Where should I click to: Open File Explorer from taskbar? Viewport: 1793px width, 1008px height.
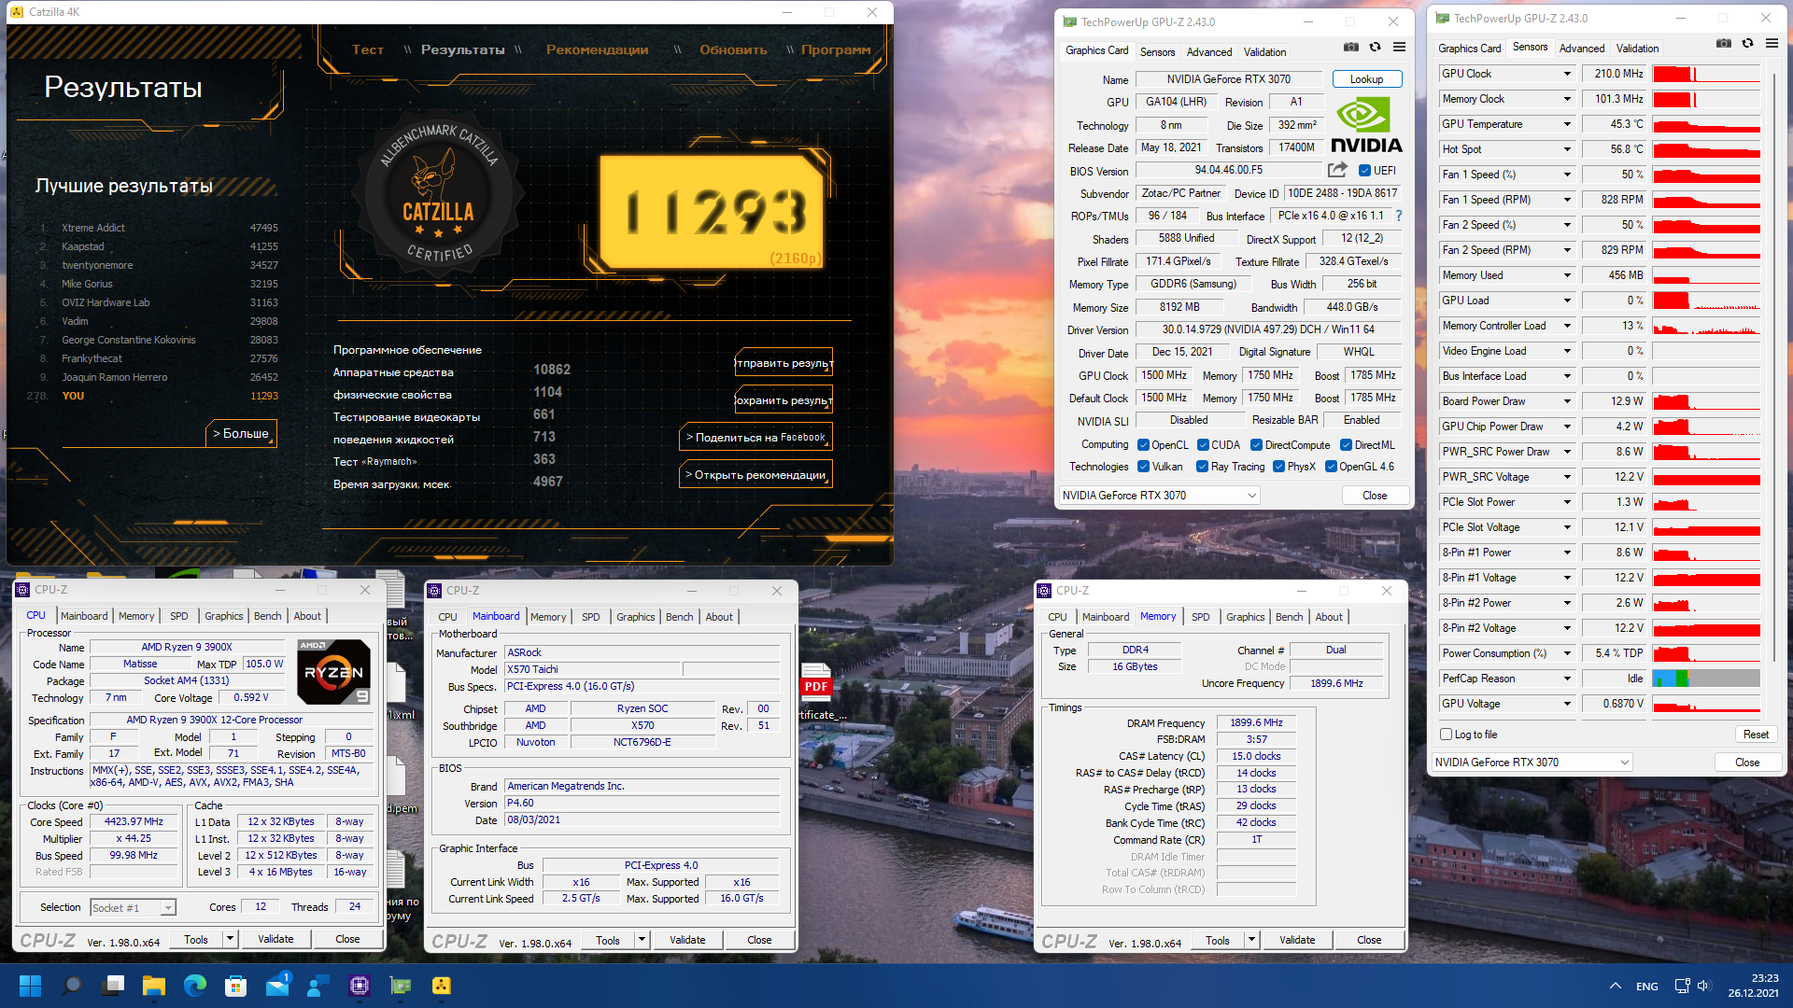pyautogui.click(x=154, y=986)
